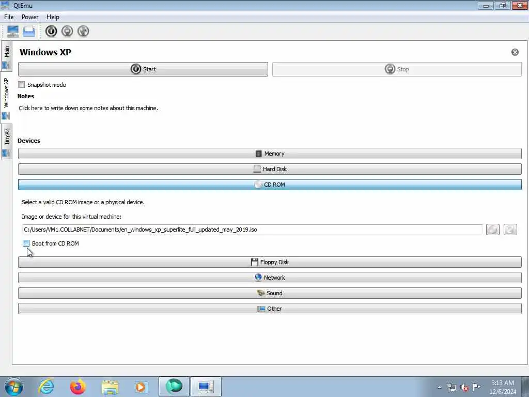Expand the Memory device section
Image resolution: width=529 pixels, height=397 pixels.
(270, 154)
